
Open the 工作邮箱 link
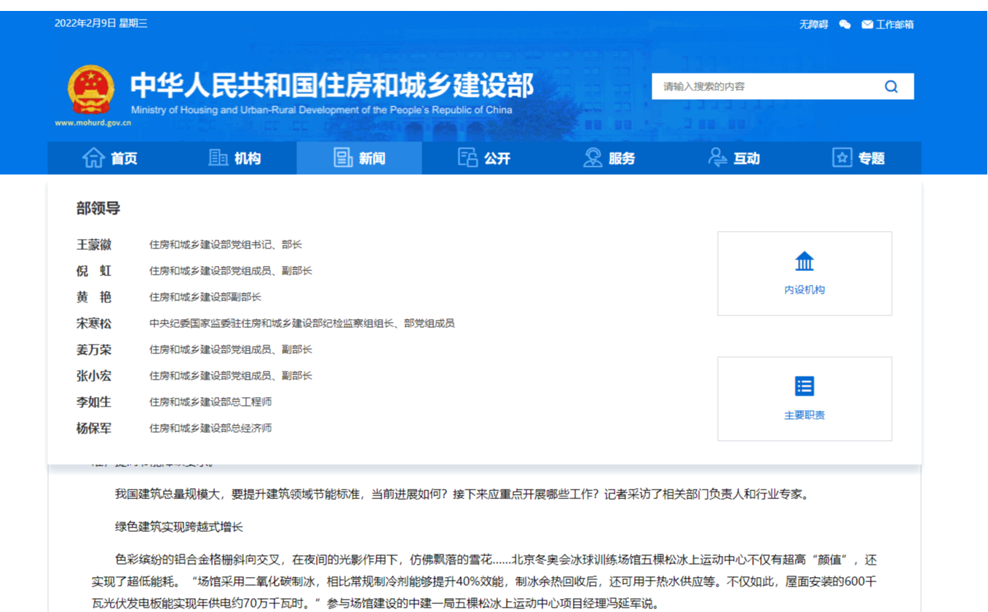point(895,25)
